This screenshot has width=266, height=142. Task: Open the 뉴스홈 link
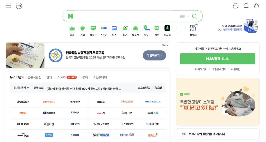coord(159,88)
